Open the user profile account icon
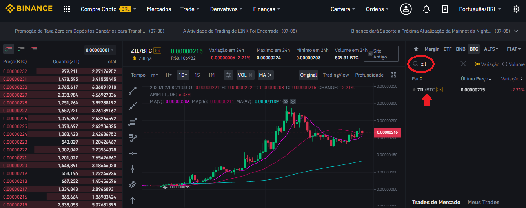 [406, 9]
